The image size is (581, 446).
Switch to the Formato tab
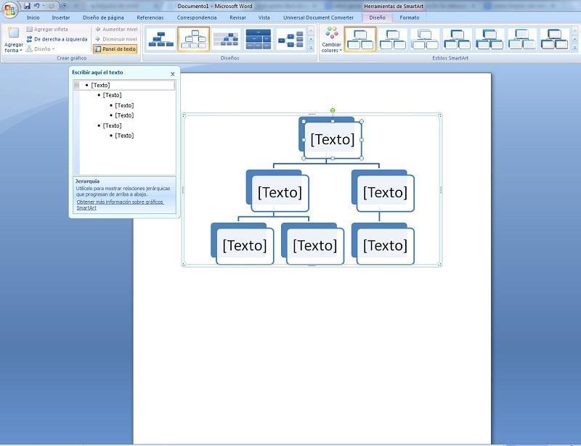pos(409,17)
